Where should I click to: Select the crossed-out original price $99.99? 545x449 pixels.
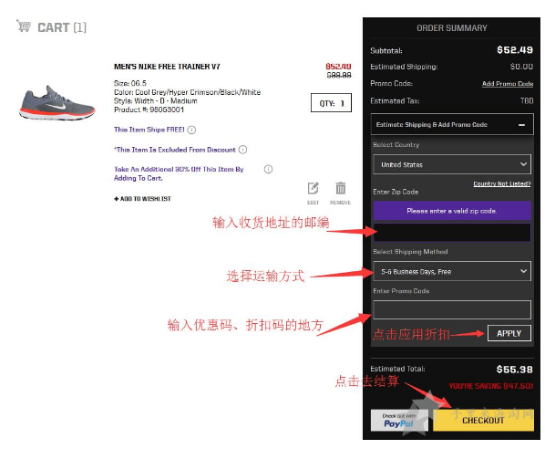pyautogui.click(x=339, y=75)
